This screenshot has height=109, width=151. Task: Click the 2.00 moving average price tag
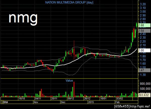click(x=144, y=50)
